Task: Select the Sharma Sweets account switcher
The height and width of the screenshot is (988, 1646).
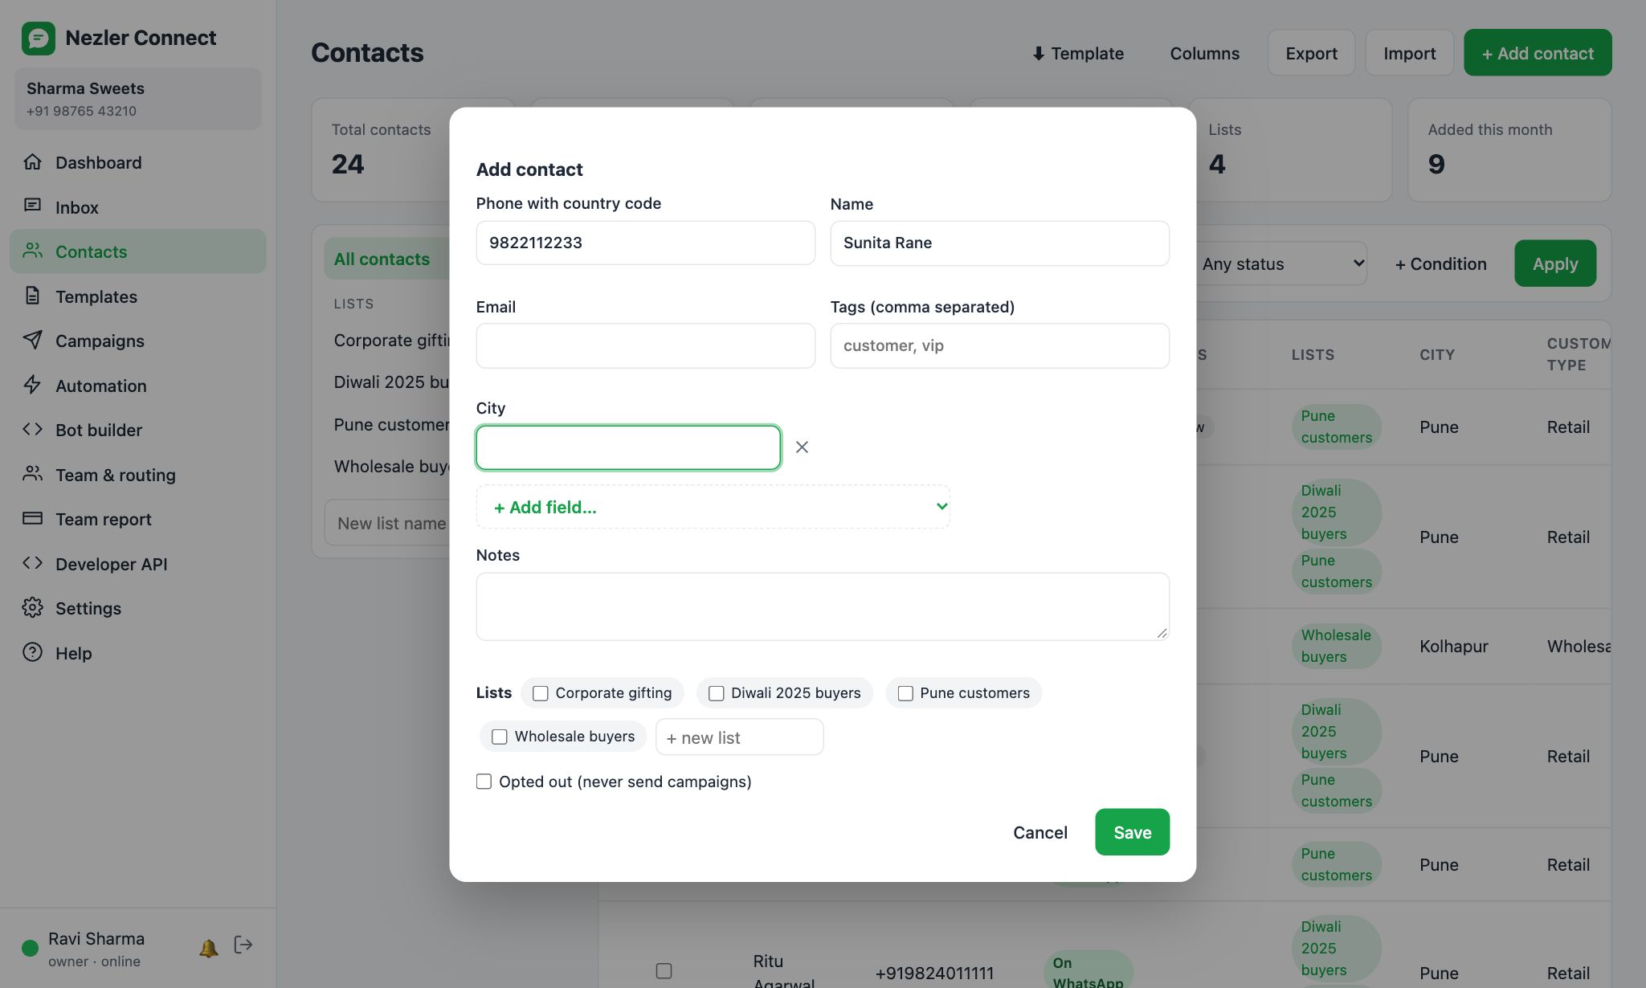Action: coord(138,99)
